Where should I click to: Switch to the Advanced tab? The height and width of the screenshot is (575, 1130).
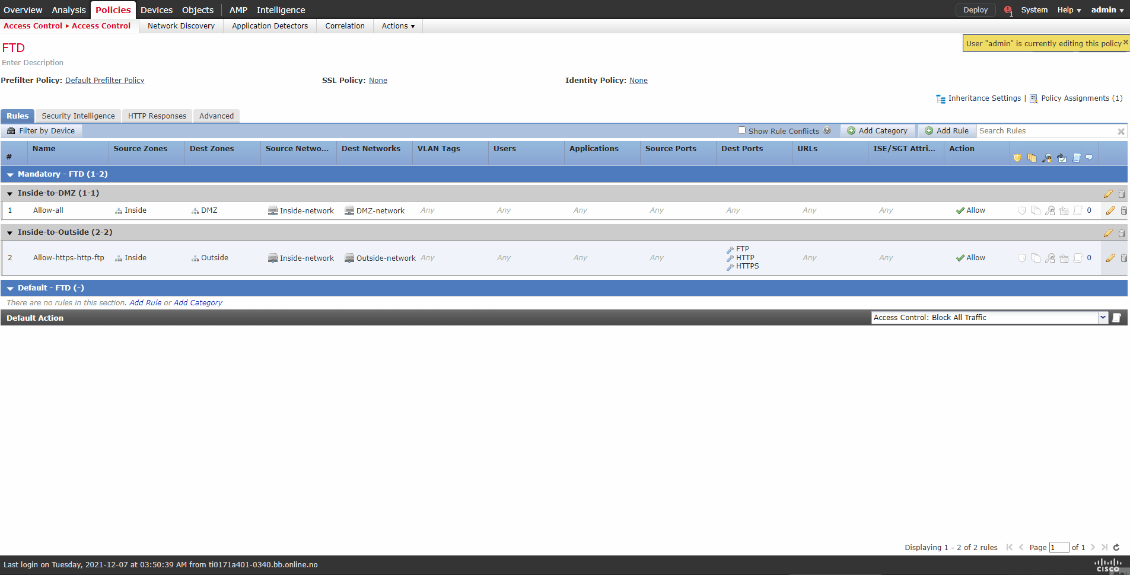217,116
